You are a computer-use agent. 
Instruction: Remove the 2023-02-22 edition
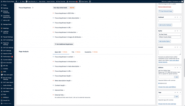coord(159,83)
